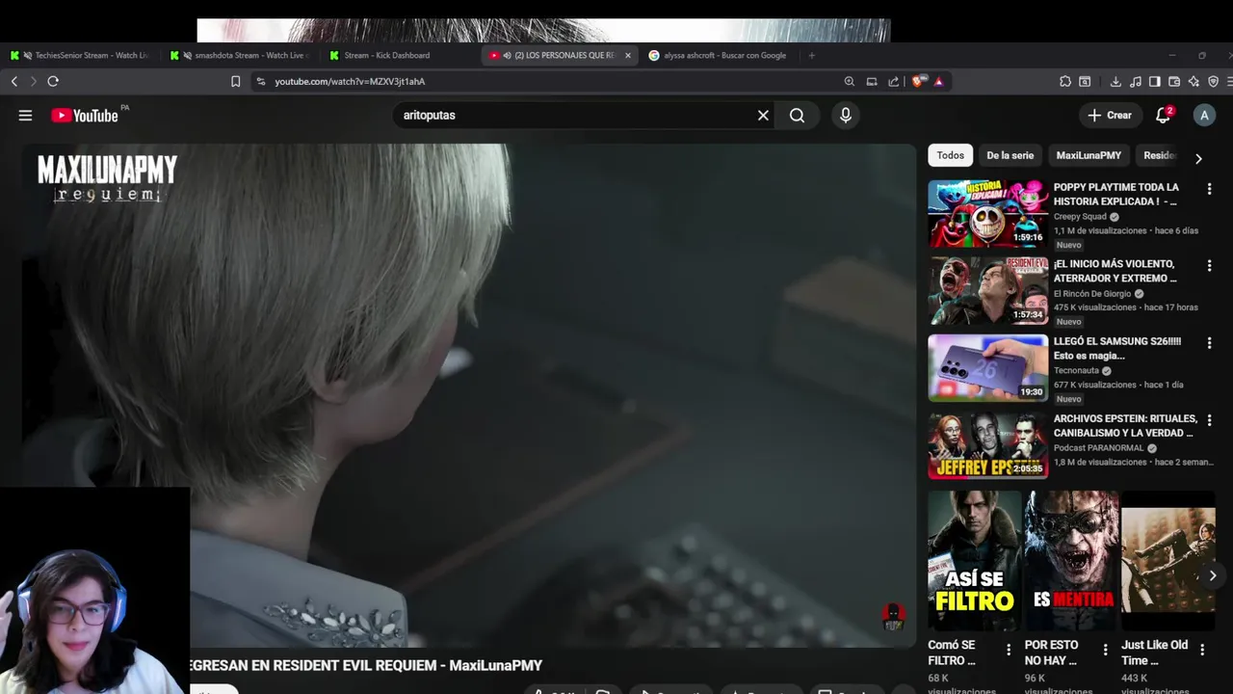This screenshot has width=1233, height=694.
Task: Click the channel watermark in the player corner
Action: 893,617
